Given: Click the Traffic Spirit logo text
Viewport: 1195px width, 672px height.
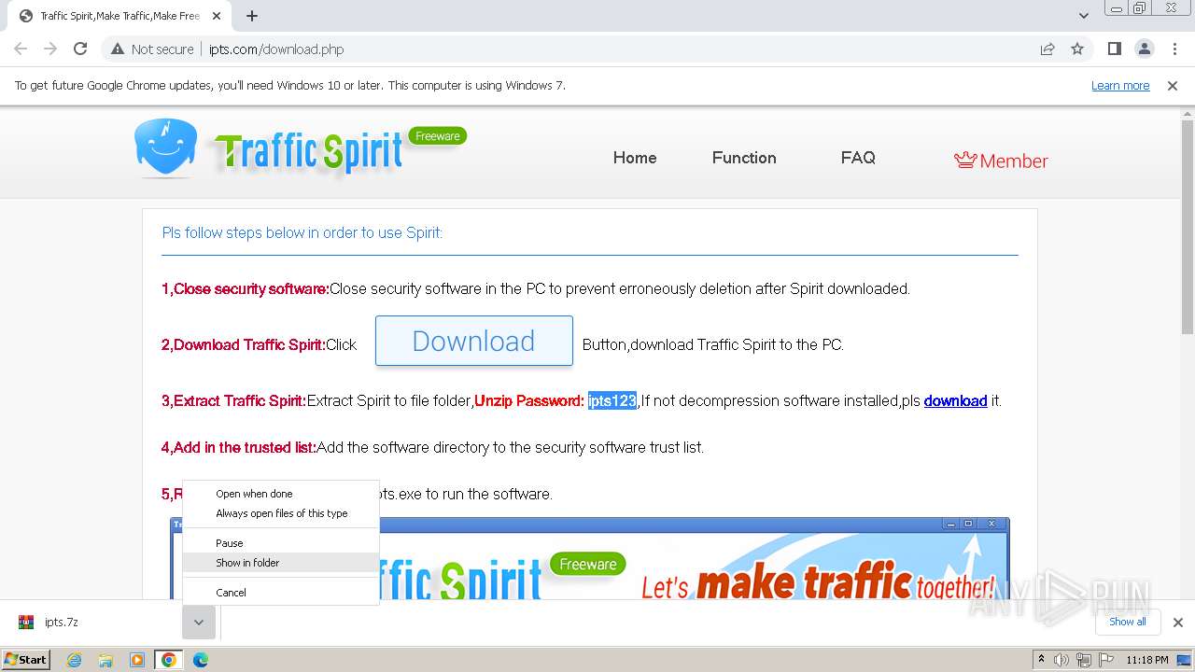Looking at the screenshot, I should coord(308,152).
